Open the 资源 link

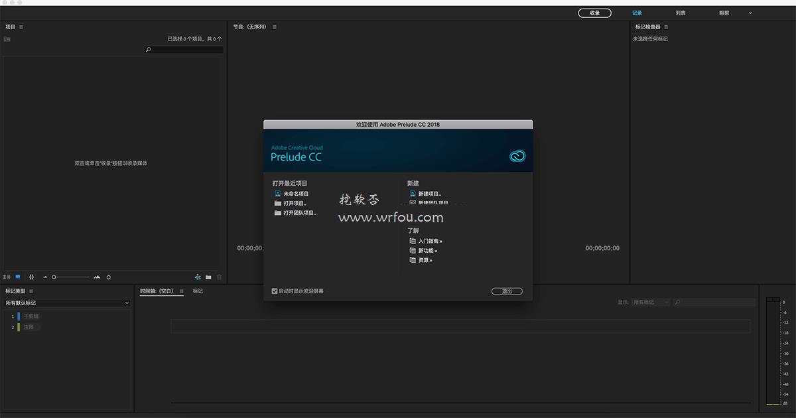[x=425, y=260]
